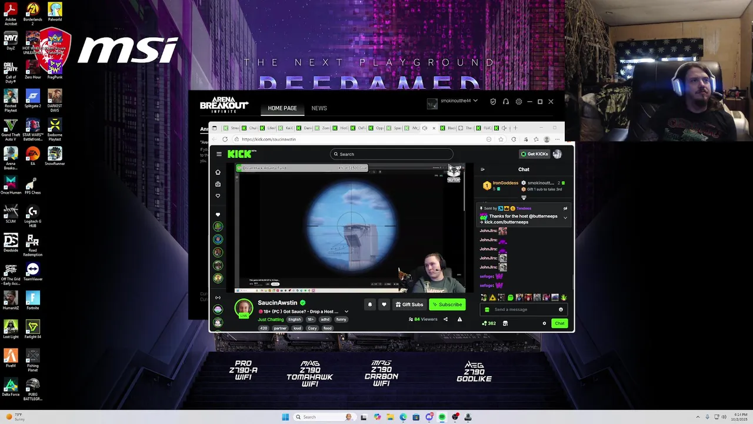Expand the gift leaderboard arrow
Viewport: 753px width, 424px height.
click(x=524, y=197)
